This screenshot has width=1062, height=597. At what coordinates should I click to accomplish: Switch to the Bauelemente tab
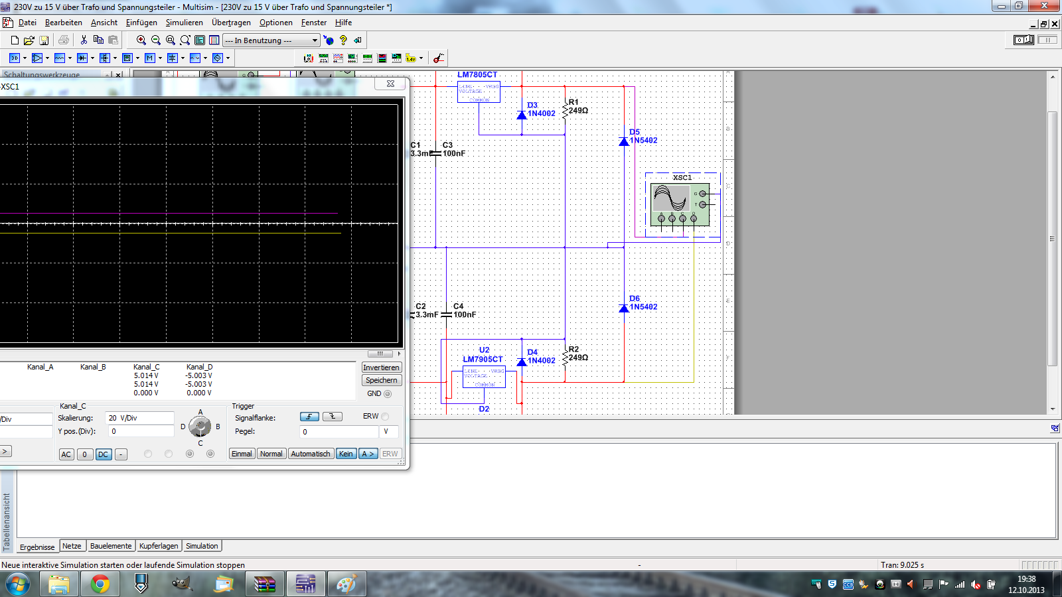coord(111,546)
